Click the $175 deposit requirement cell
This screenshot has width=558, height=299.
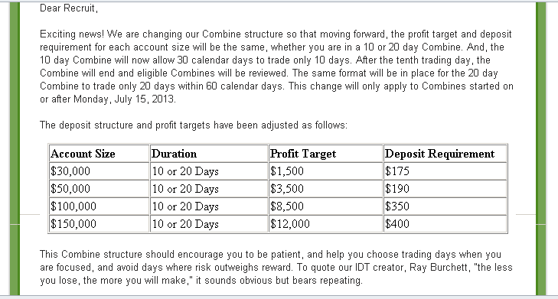445,171
